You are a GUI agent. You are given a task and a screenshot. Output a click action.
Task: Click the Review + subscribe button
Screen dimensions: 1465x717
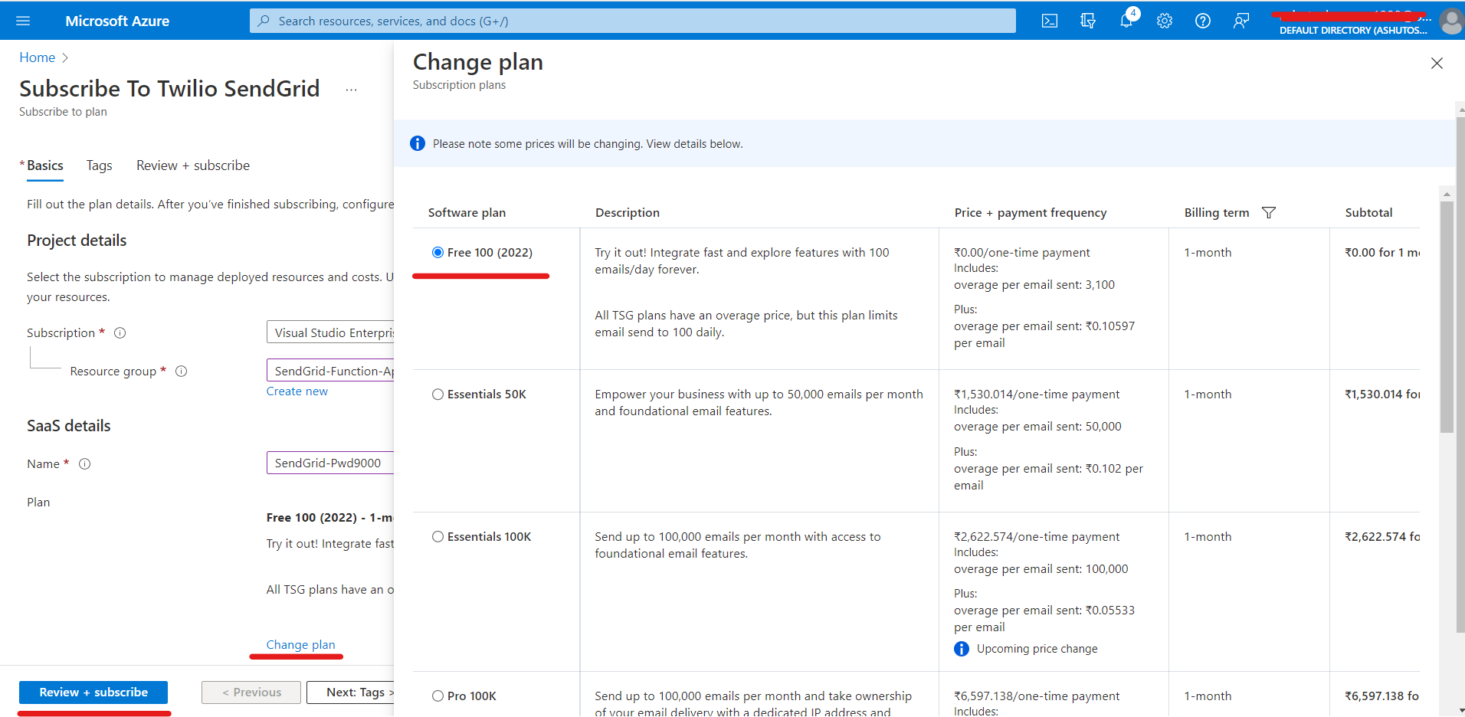(93, 692)
